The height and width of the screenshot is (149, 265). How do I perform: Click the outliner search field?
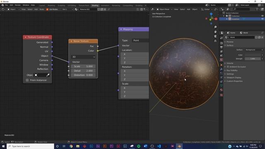(x=241, y=9)
